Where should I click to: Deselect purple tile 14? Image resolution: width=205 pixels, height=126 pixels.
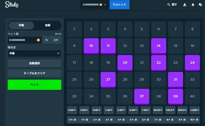coord(159,46)
